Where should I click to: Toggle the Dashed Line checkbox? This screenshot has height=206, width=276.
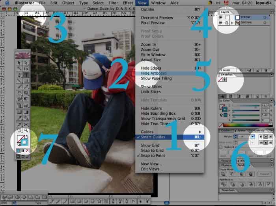221,147
